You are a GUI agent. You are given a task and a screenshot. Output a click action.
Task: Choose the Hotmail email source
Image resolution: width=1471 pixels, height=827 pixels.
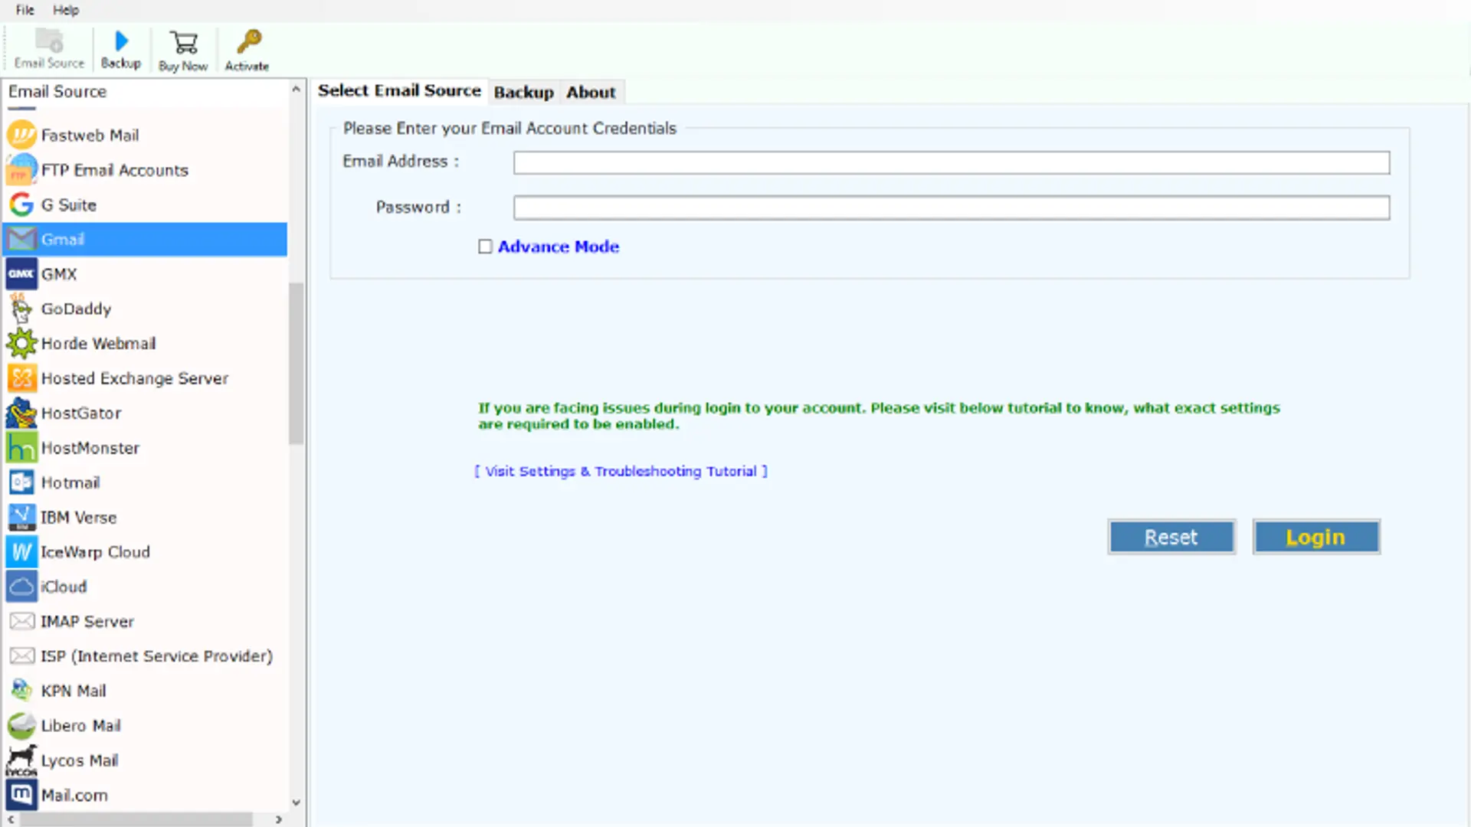[x=70, y=482]
